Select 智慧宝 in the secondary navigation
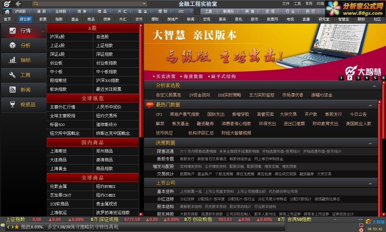 coord(343,19)
